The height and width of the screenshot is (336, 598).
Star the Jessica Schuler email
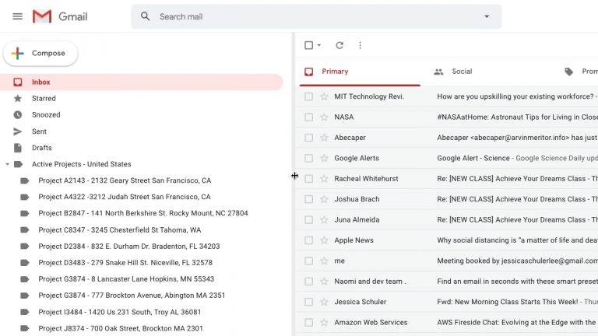coord(324,302)
